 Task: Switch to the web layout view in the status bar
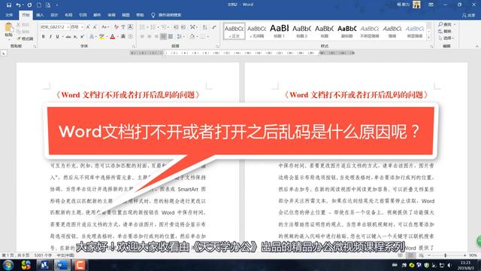[x=422, y=255]
